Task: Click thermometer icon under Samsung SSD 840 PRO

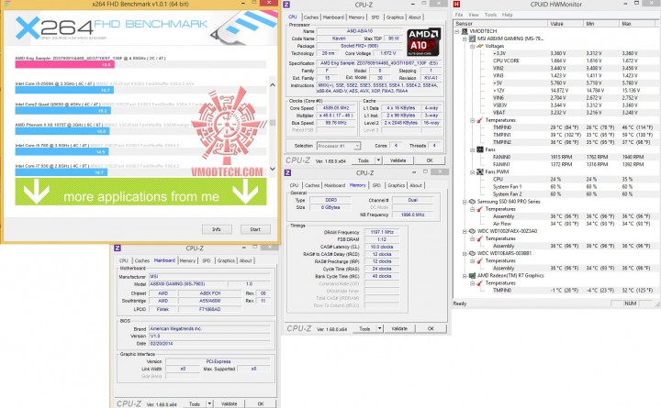Action: click(x=480, y=209)
